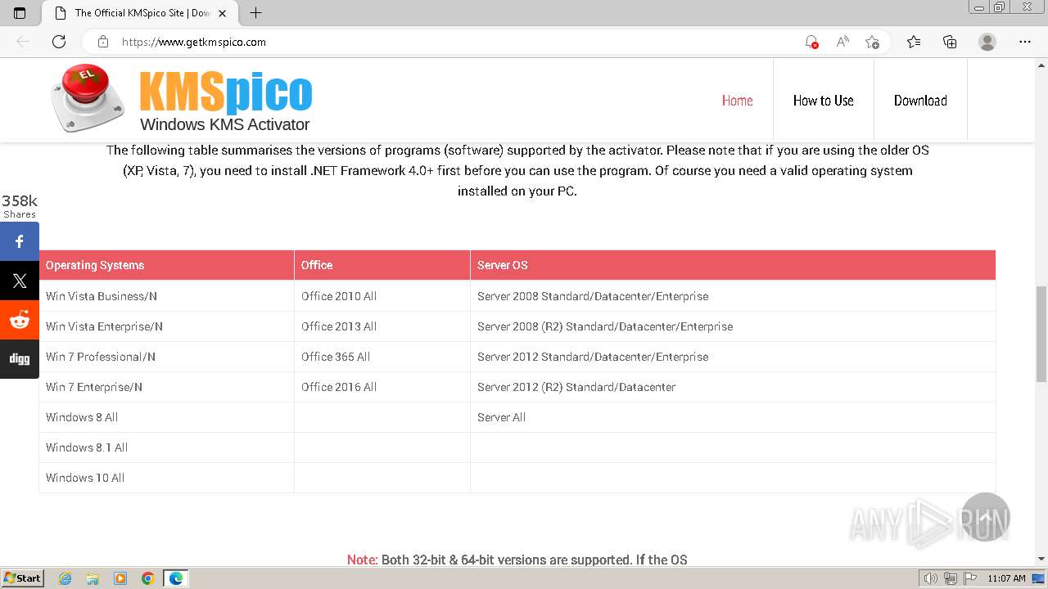Go to the Home menu item
The image size is (1048, 589).
tap(737, 101)
